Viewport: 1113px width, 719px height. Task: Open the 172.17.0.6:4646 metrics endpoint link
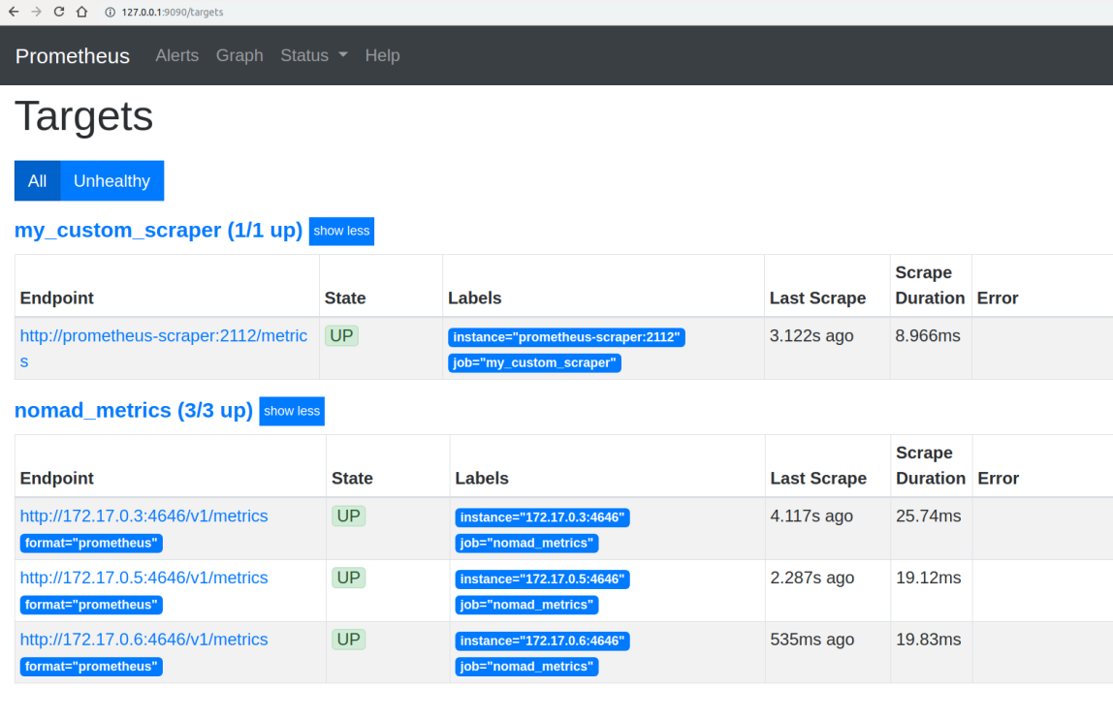click(x=144, y=640)
